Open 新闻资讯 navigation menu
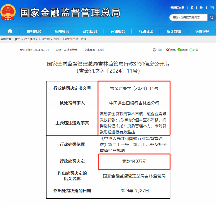Image resolution: width=216 pixels, height=206 pixels. (x=62, y=31)
